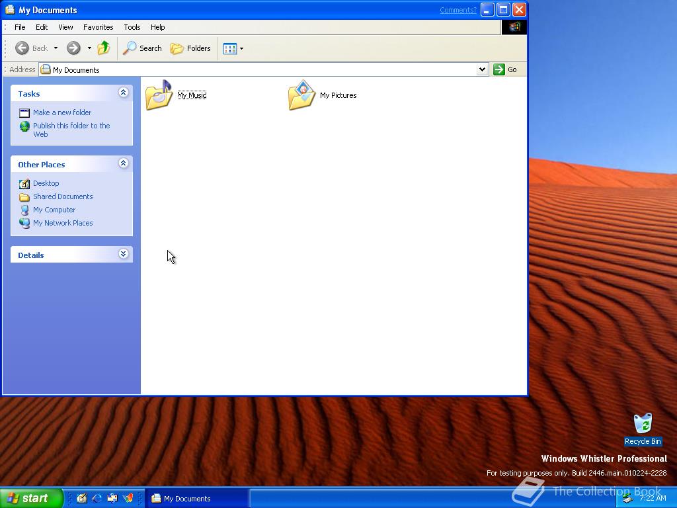Launch Internet Explorer from Quick Launch
Viewport: 677px width, 508px height.
[x=97, y=498]
